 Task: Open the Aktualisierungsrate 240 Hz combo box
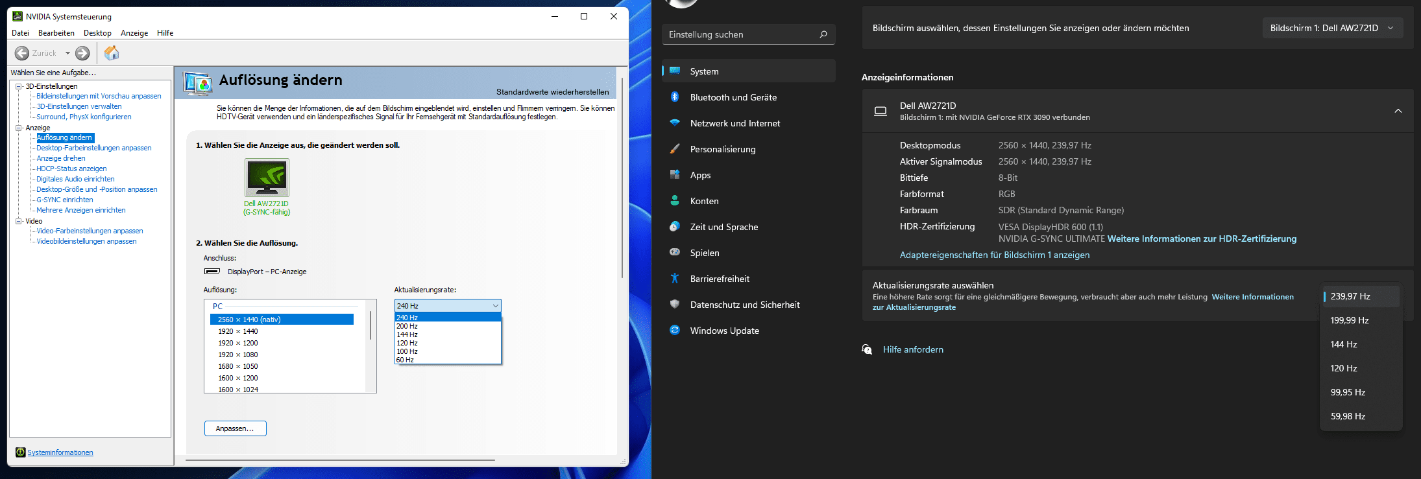click(x=448, y=305)
